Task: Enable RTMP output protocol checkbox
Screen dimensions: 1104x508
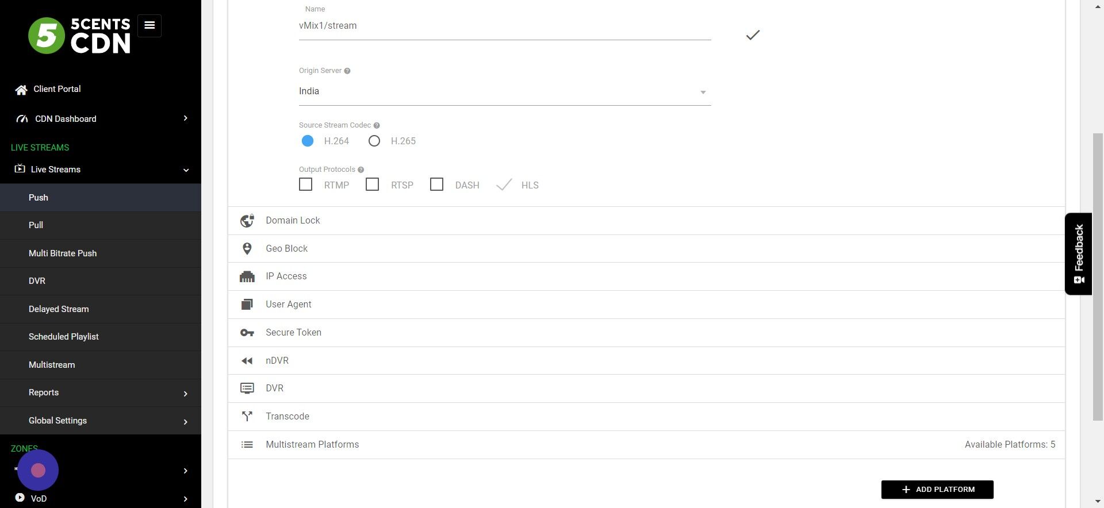Action: tap(306, 184)
